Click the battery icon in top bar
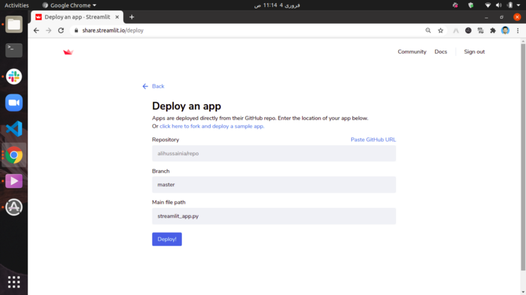 point(510,5)
